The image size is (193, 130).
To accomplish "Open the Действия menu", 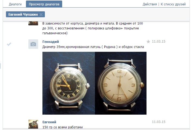I will (x=150, y=4).
